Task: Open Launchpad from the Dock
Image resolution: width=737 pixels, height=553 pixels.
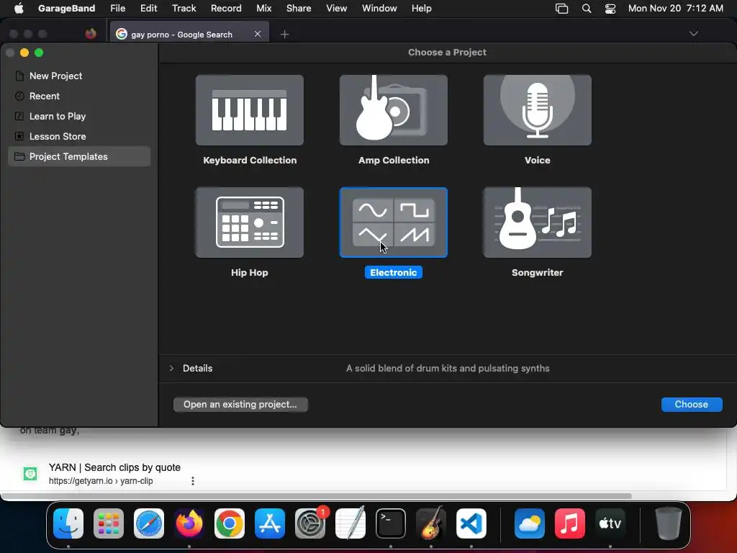Action: [x=109, y=523]
